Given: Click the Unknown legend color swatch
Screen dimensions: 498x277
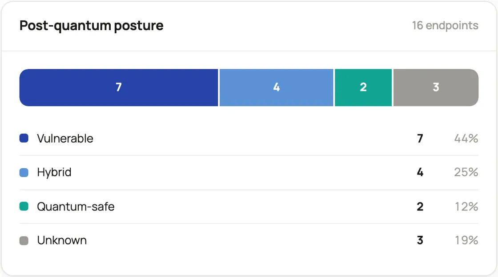Looking at the screenshot, I should (24, 241).
